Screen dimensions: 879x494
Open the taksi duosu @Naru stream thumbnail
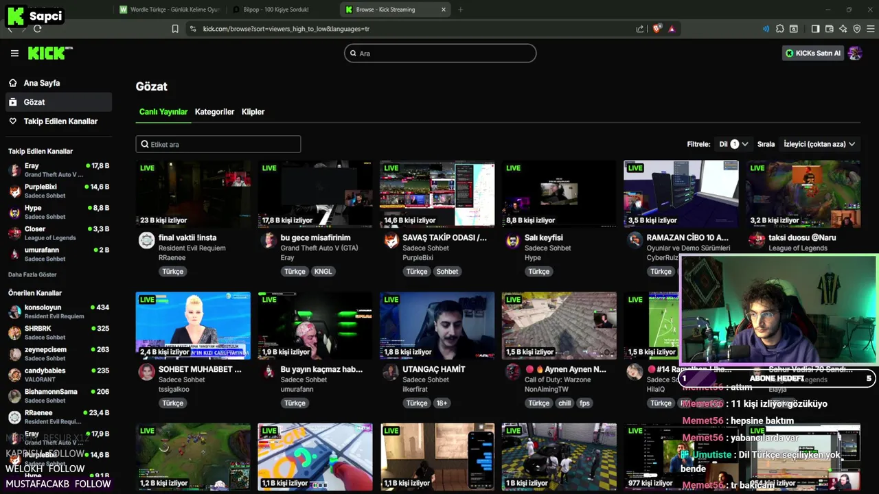click(x=803, y=193)
